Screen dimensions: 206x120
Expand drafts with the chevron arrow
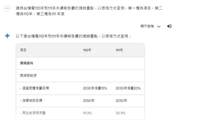(159, 26)
